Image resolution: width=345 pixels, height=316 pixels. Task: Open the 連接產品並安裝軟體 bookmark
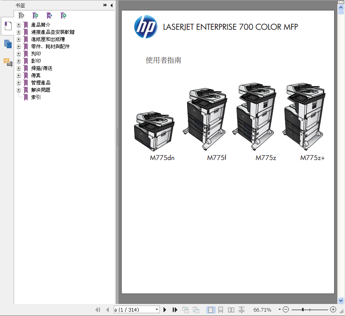(x=53, y=32)
